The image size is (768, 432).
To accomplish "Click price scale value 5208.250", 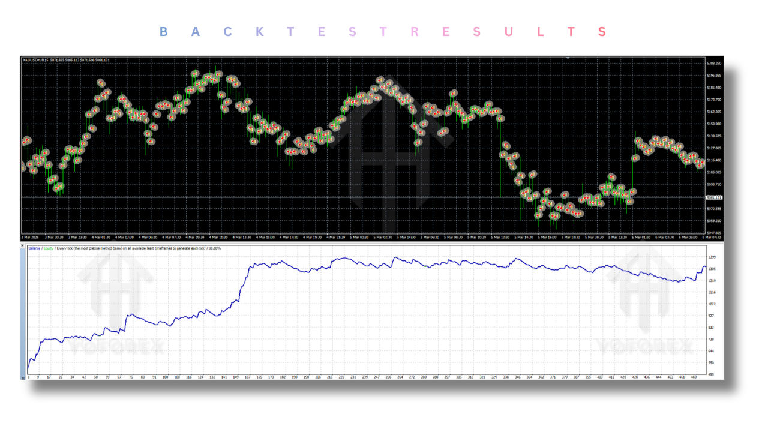I will 714,63.
